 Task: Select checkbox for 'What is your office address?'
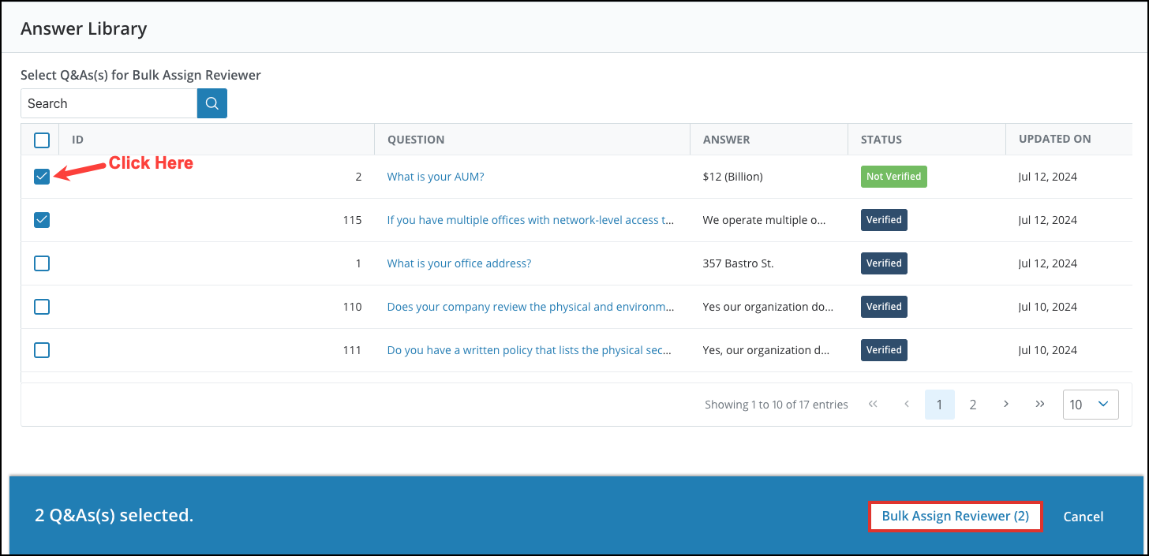click(41, 263)
